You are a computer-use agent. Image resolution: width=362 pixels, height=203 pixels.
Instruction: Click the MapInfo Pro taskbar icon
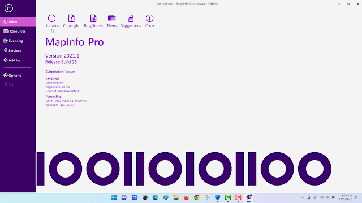249,197
